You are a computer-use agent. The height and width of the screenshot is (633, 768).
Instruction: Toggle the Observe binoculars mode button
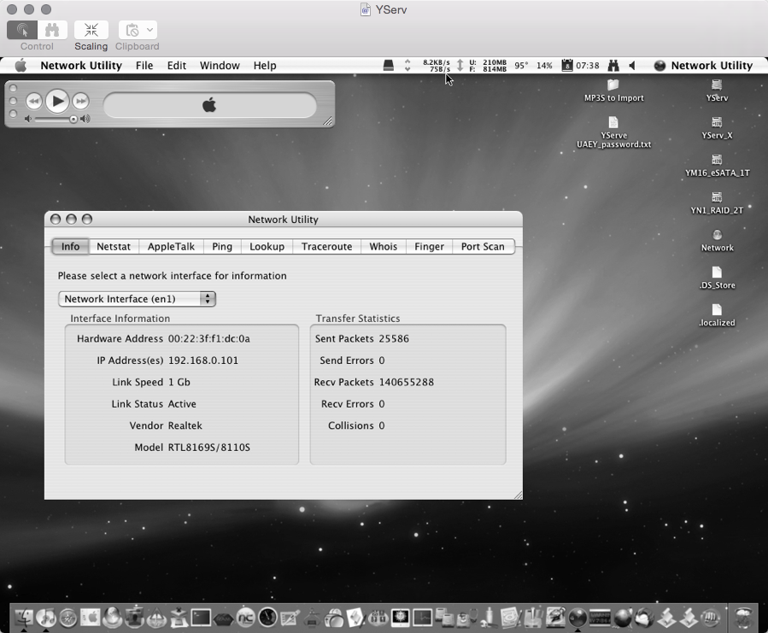52,30
